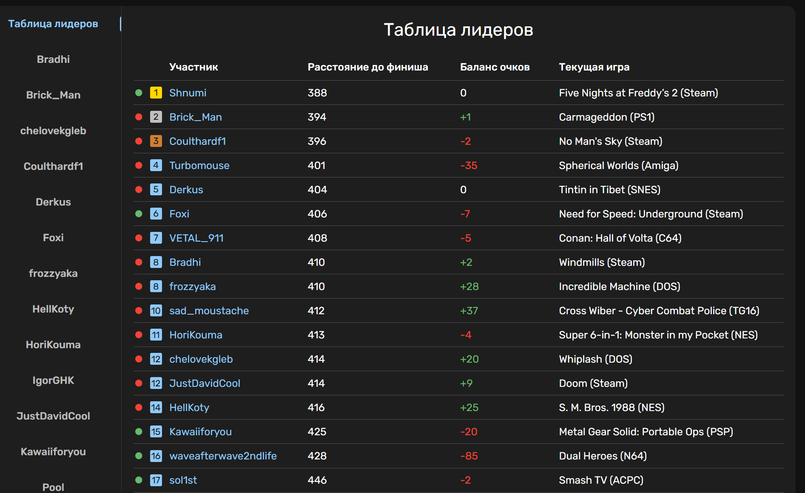Open Turbomouse's profile link in the table
The height and width of the screenshot is (493, 805).
(x=199, y=165)
